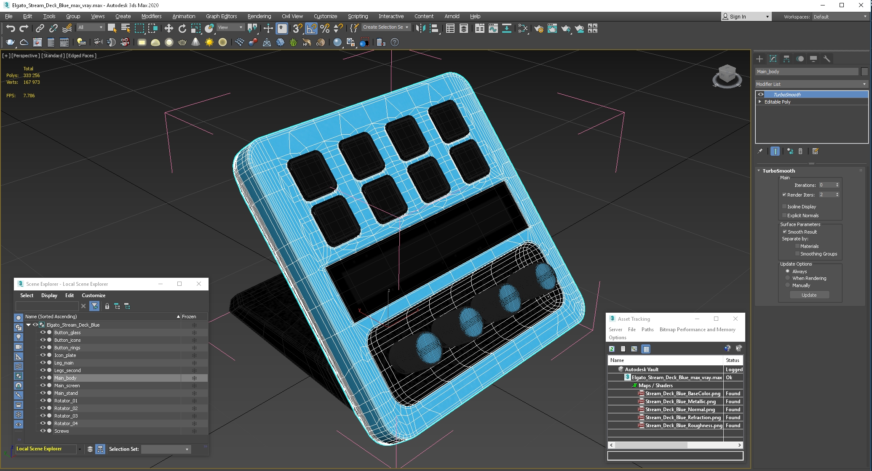Open the Motion command panel tab
The image size is (872, 471).
pos(800,59)
